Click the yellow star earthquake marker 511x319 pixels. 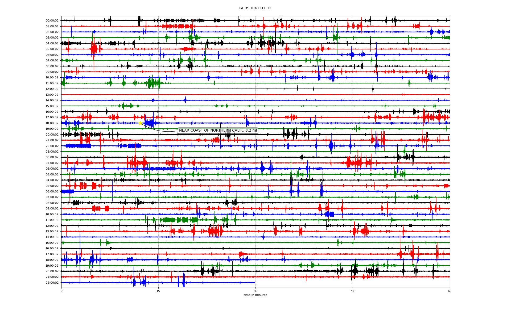click(x=140, y=123)
